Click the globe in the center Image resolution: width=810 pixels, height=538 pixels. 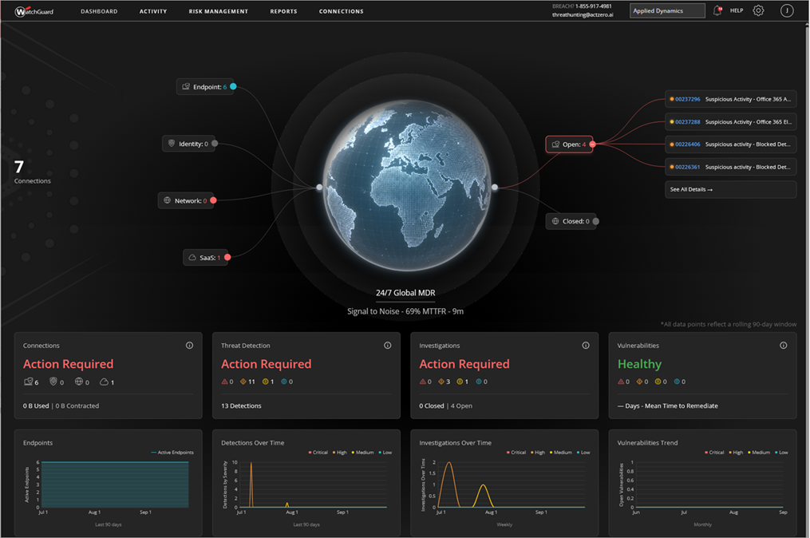[x=406, y=185]
